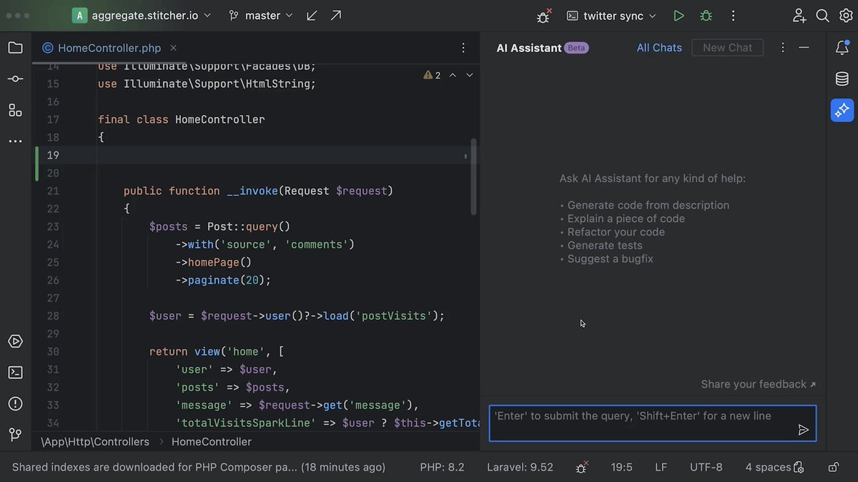Open the master branch dropdown
Screen dimensions: 858x482
pyautogui.click(x=260, y=15)
